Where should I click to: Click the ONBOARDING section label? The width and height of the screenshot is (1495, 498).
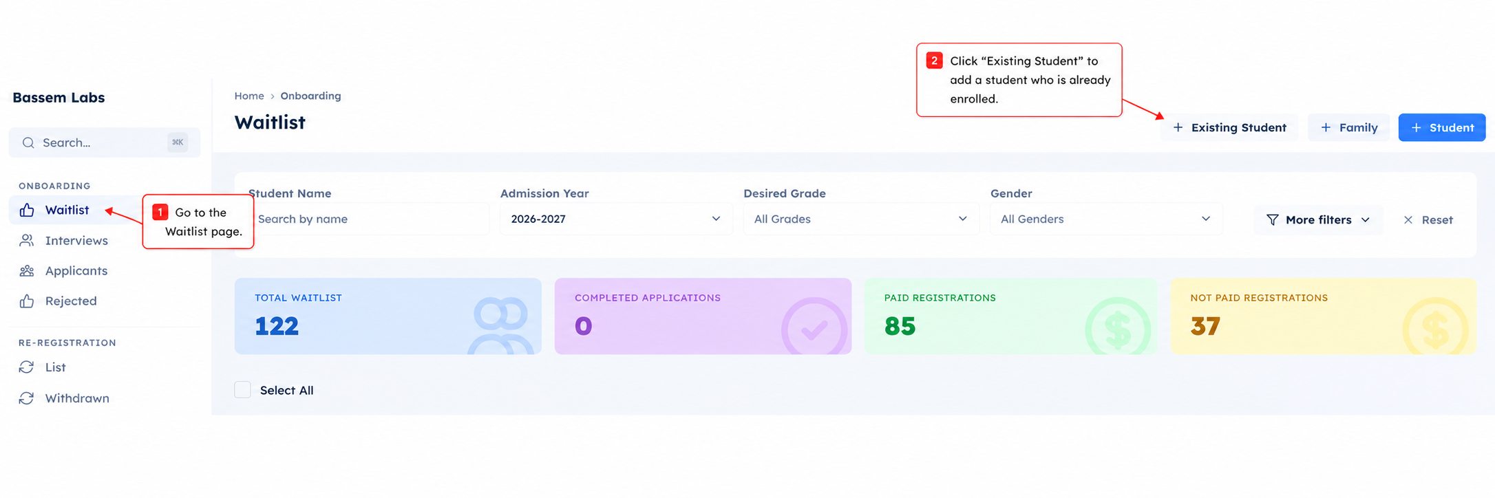(x=54, y=186)
